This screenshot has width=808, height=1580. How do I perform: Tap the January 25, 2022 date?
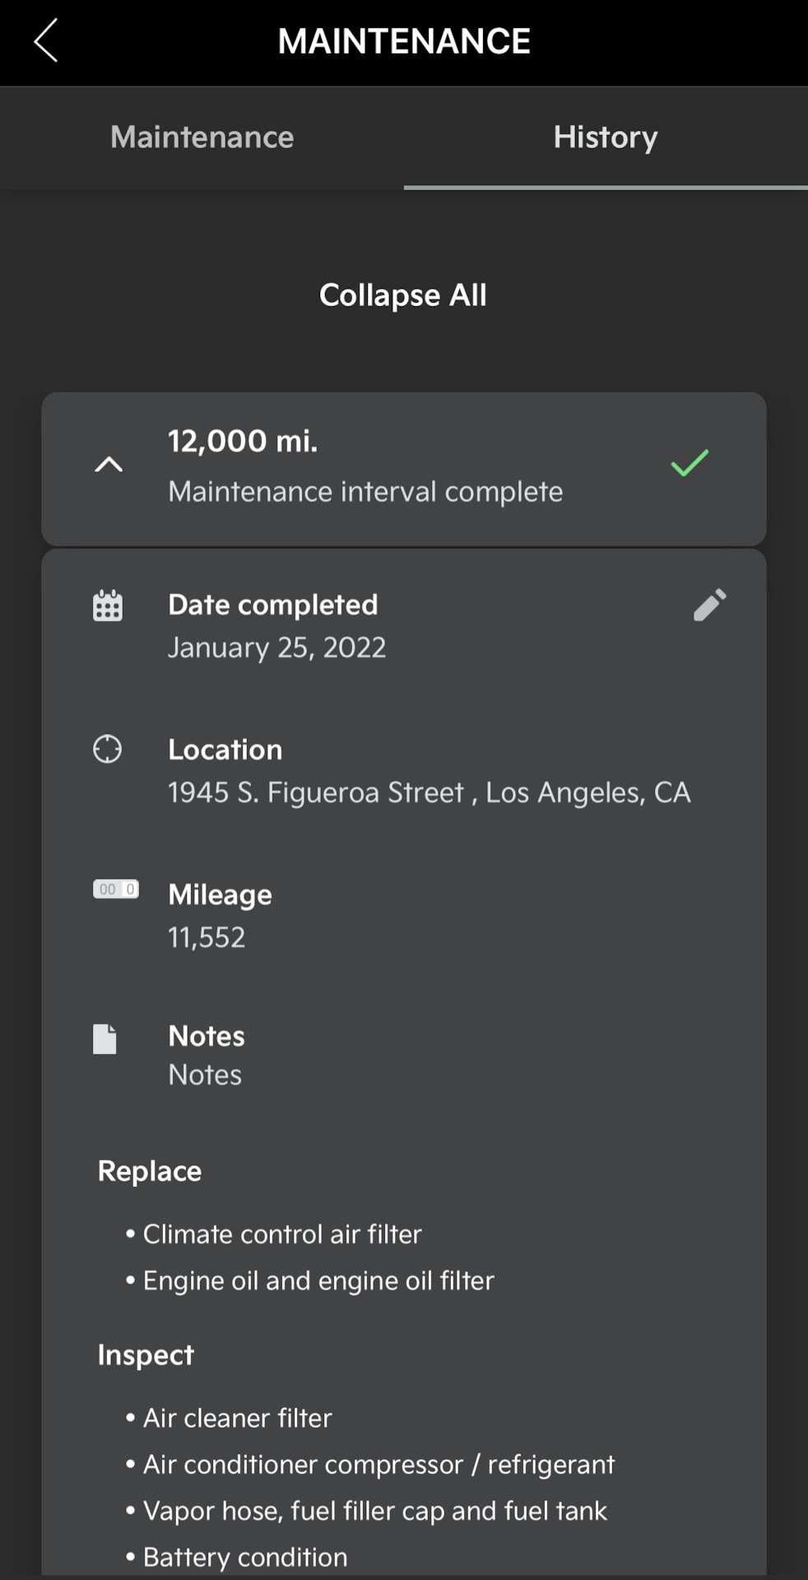click(x=276, y=648)
